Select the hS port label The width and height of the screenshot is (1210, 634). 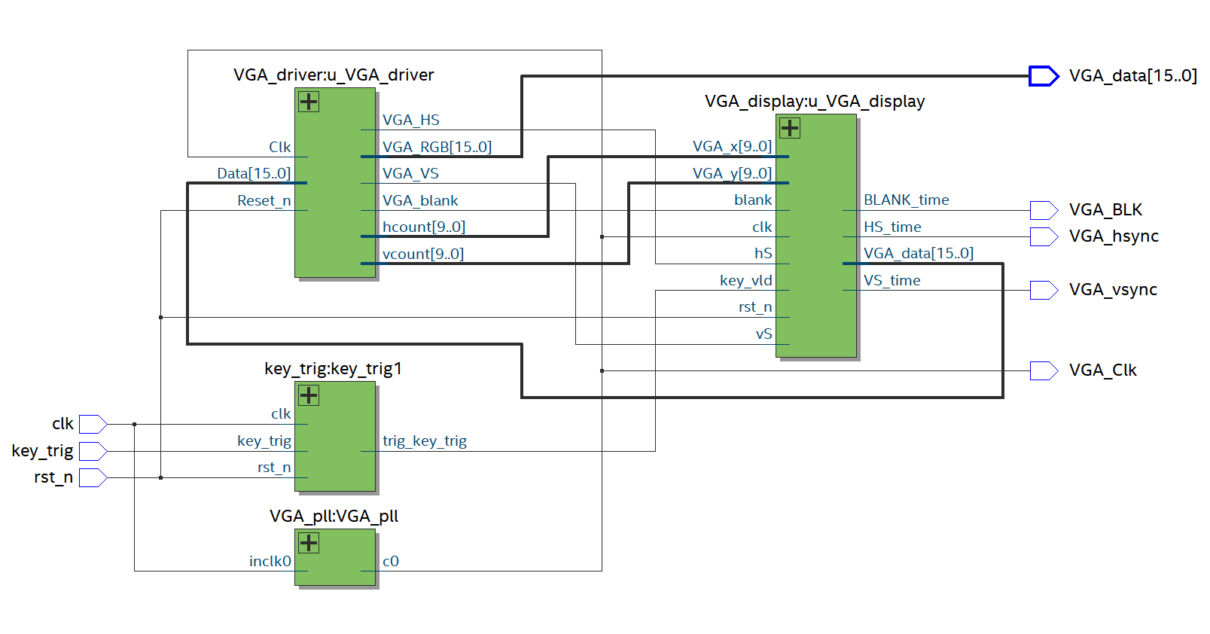coord(763,253)
